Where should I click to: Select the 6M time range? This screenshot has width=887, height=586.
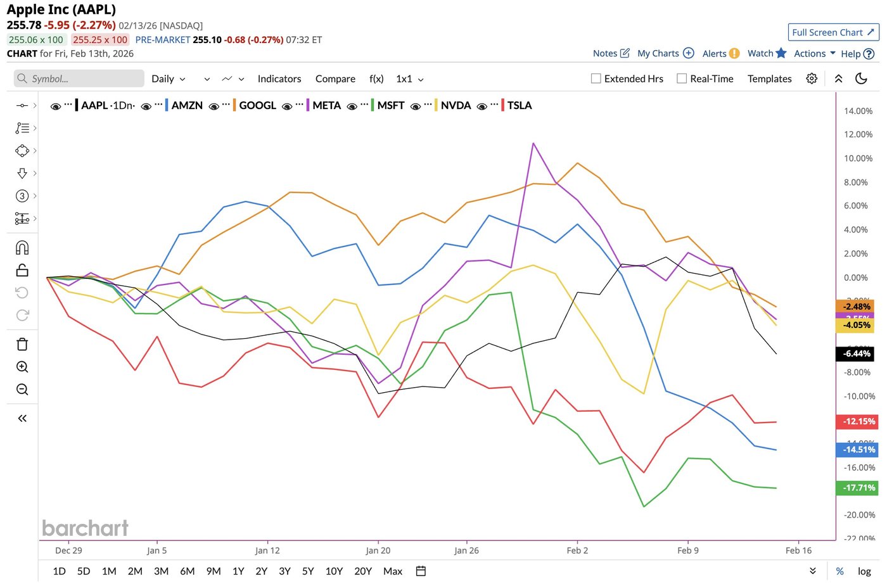tap(188, 571)
